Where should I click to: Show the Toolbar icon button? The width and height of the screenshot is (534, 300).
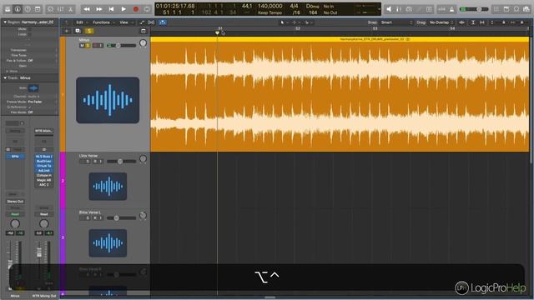[38, 9]
